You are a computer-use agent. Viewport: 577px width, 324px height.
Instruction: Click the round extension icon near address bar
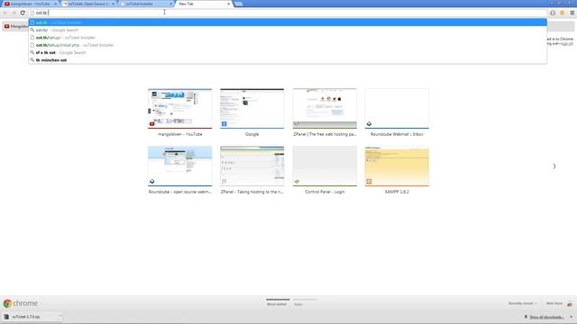(x=553, y=13)
